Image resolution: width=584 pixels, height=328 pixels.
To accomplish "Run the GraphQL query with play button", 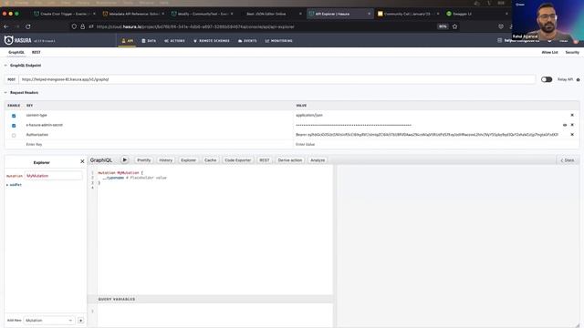I will [x=125, y=160].
